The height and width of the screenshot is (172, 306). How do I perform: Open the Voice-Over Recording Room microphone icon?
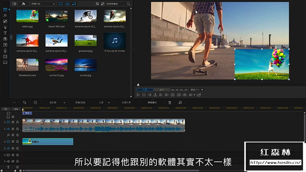tap(5, 51)
